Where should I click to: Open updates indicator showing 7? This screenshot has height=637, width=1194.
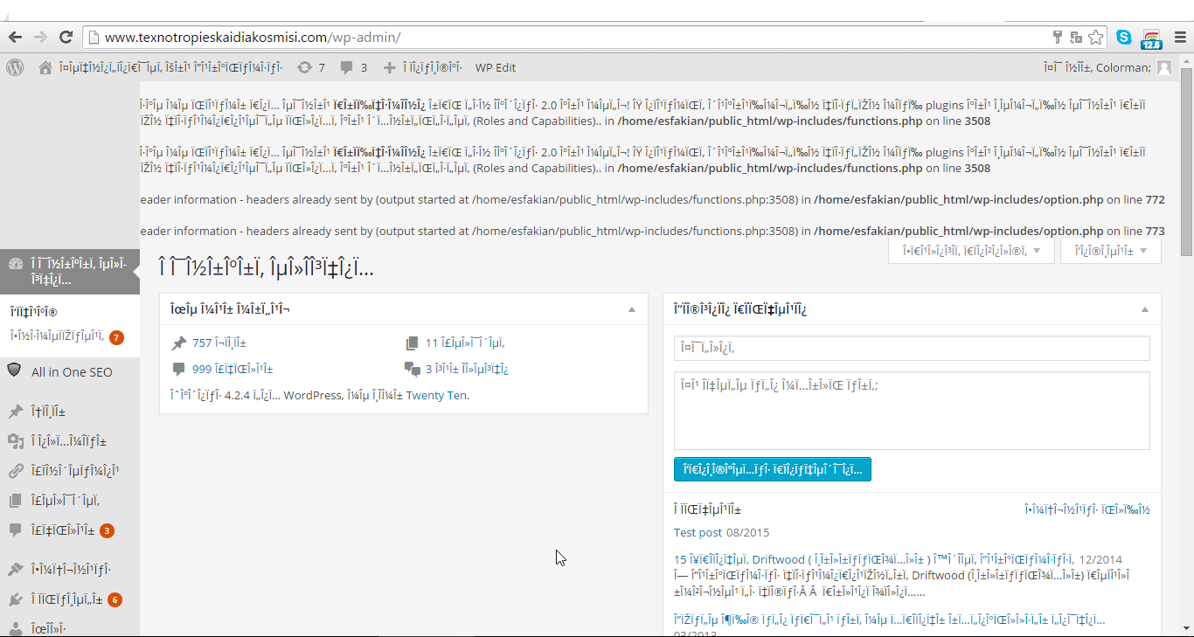pos(311,67)
